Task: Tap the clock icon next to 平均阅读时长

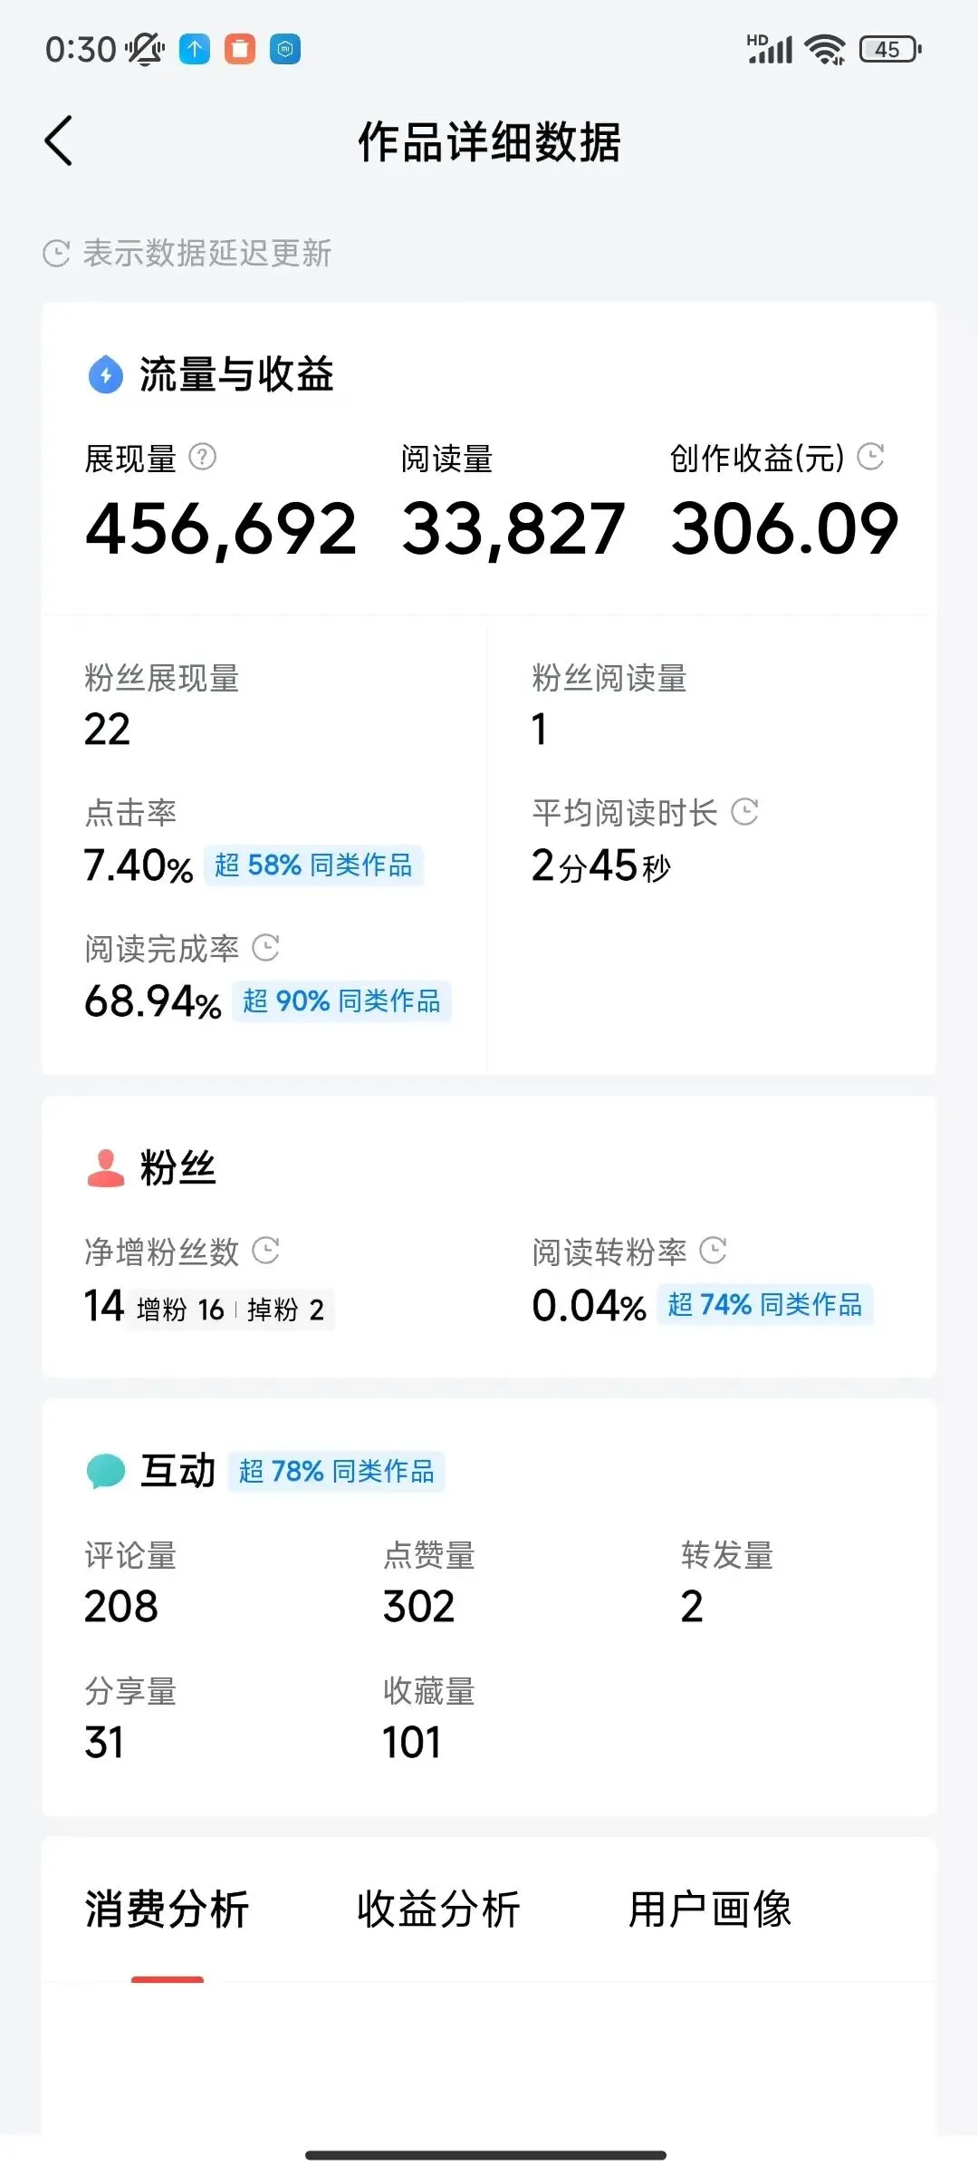Action: click(744, 811)
